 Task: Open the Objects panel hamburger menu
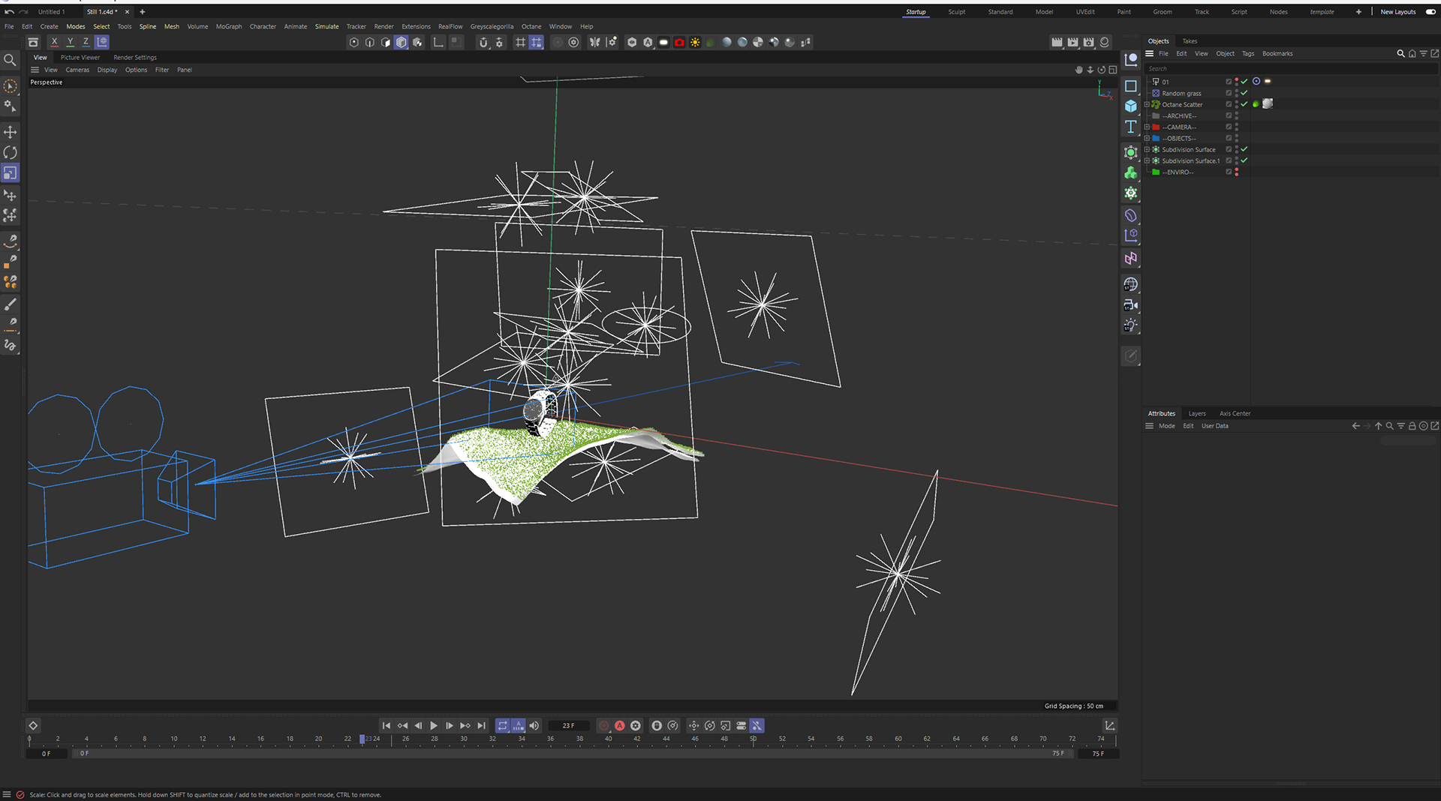click(1149, 54)
